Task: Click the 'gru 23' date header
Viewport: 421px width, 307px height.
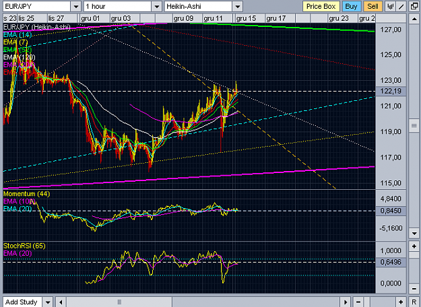Action: tap(339, 19)
